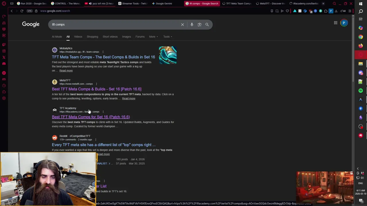Screen dimensions: 367x206
Task: Open Best TFT Meta Comps & Builds MetaTFT link
Action: click(x=97, y=89)
